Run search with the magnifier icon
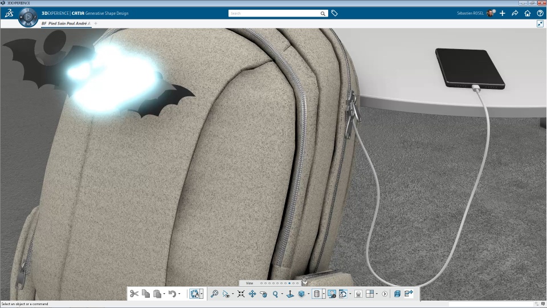Viewport: 547px width, 308px height. [x=323, y=14]
